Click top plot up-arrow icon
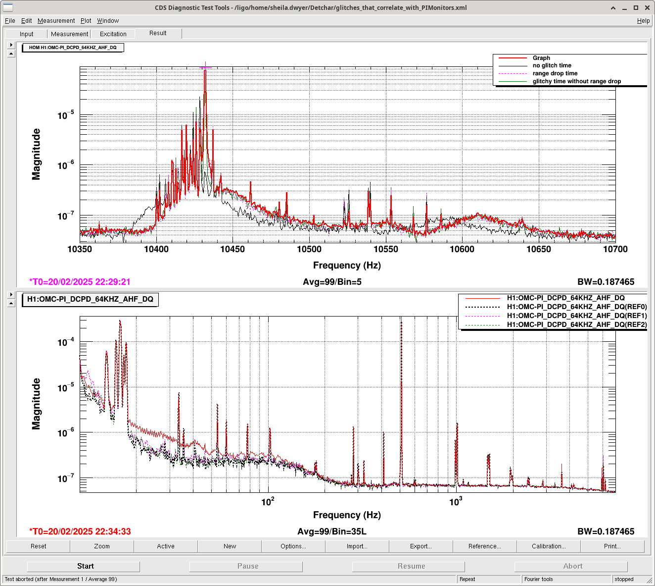 pos(11,53)
